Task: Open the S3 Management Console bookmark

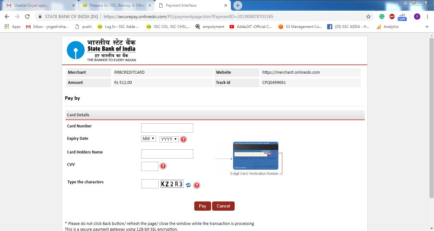Action: coord(300,27)
